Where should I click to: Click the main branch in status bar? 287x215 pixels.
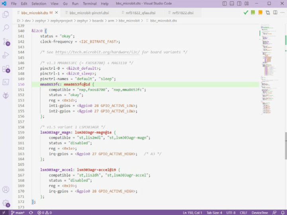18,212
